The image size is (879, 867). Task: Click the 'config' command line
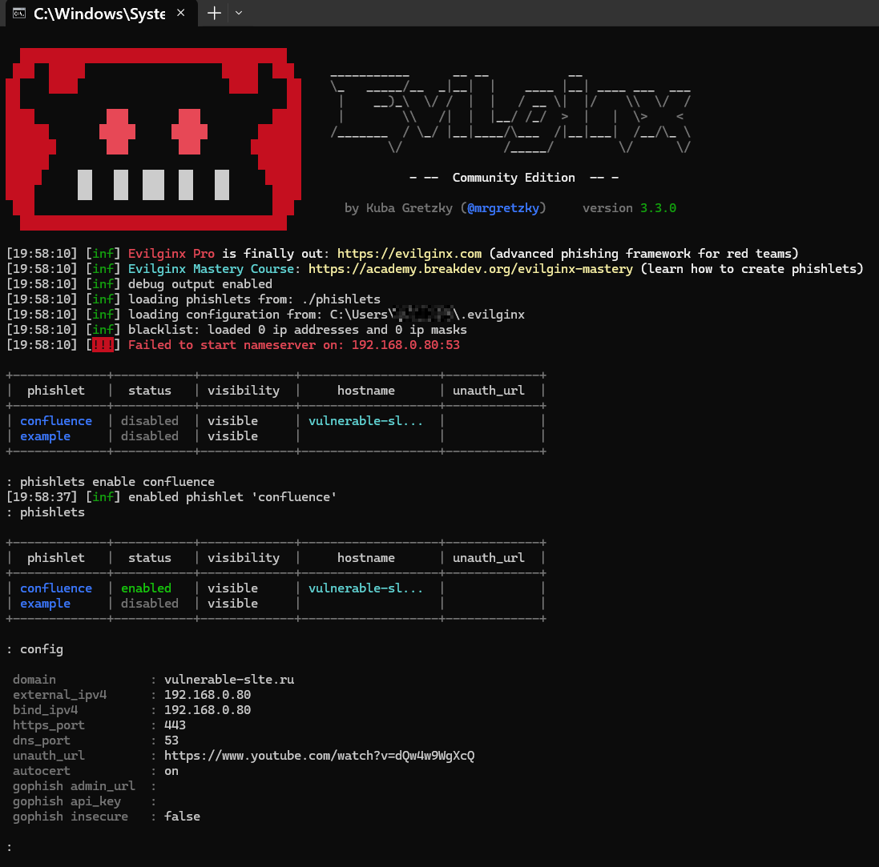tap(42, 649)
